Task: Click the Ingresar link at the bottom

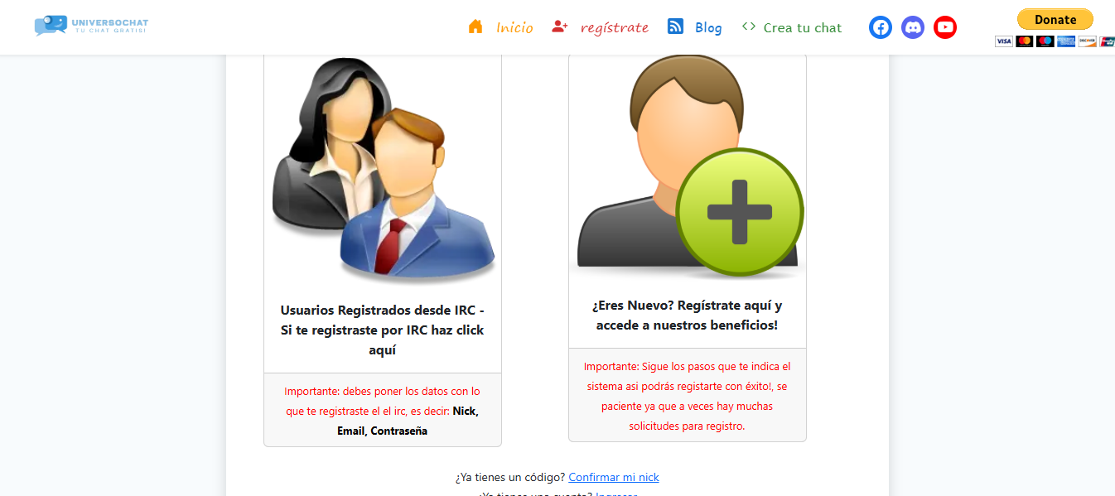Action: pos(616,494)
